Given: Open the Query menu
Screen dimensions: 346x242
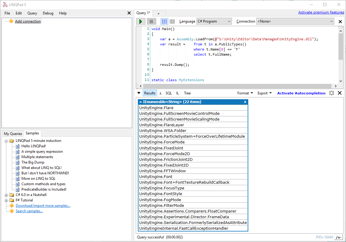Looking at the screenshot, I should click(32, 13).
